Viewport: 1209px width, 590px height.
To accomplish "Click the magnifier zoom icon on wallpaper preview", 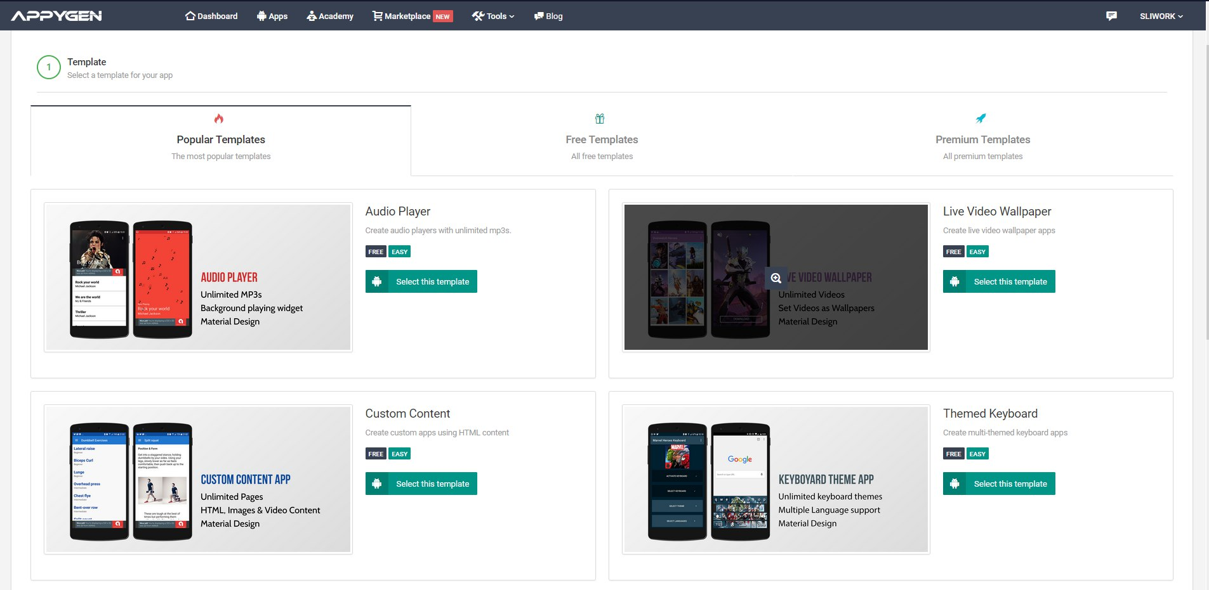I will tap(776, 278).
